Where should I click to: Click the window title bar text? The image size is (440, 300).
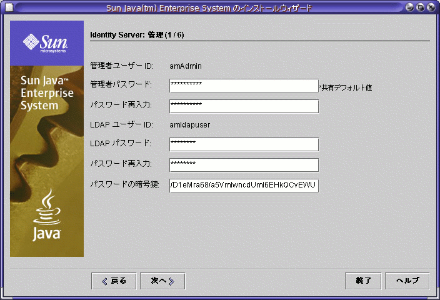209,8
